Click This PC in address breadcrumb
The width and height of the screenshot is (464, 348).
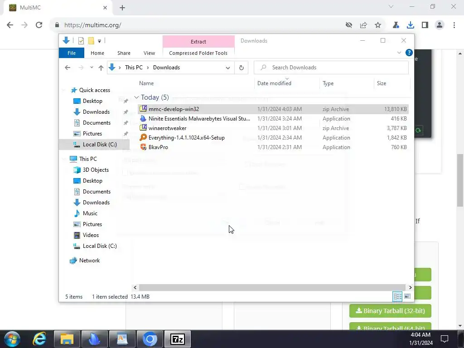(134, 68)
